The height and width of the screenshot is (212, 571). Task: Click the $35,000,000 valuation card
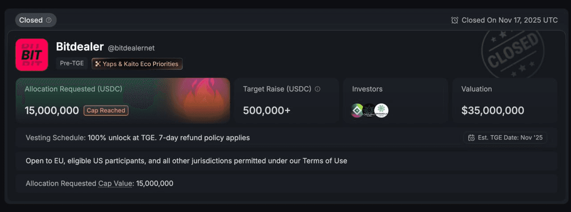coord(505,100)
